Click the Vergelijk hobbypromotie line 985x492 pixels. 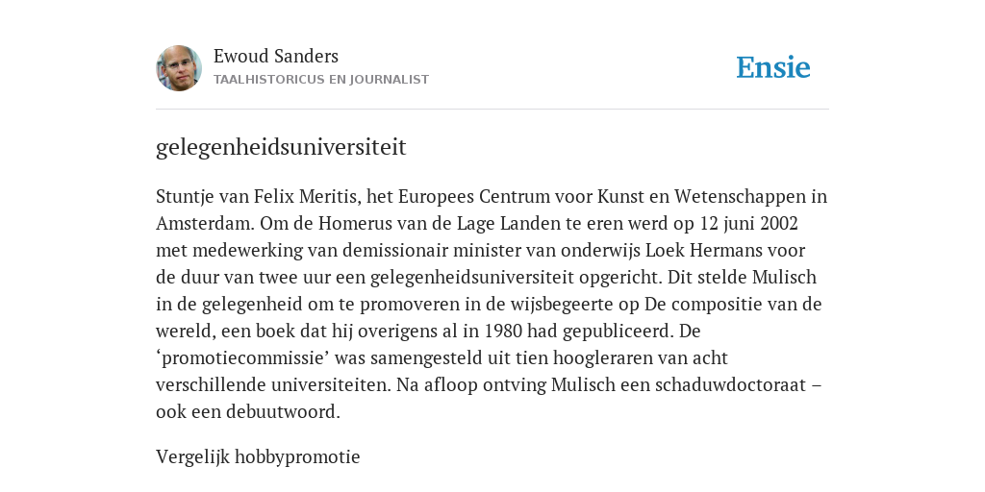(258, 456)
